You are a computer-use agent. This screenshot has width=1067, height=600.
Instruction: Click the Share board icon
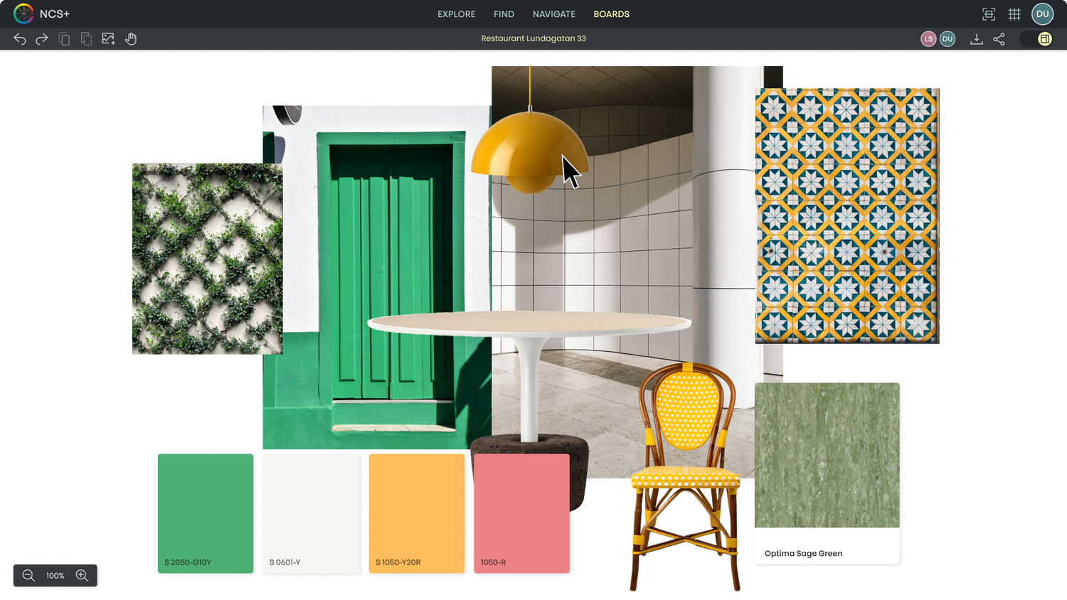[999, 39]
